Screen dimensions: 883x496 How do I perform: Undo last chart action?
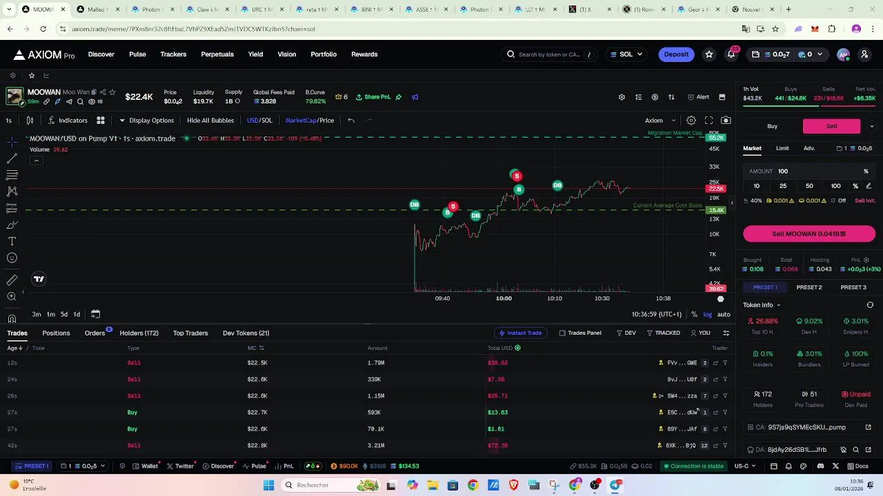pos(351,121)
